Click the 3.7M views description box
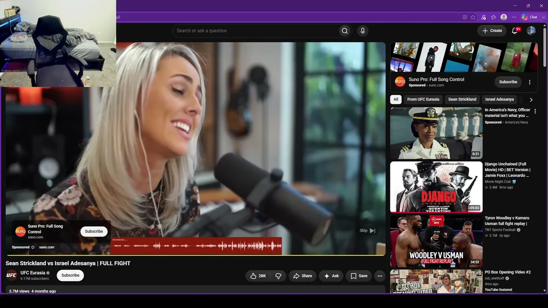 point(196,290)
